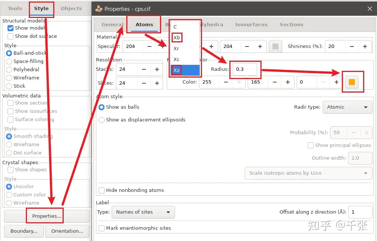Choose Wireframe structural model style

pyautogui.click(x=9, y=78)
